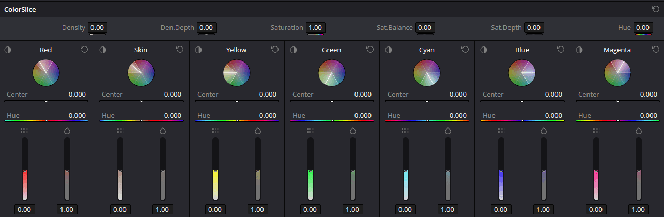Click the Red density 0.00 field

[x=24, y=209]
